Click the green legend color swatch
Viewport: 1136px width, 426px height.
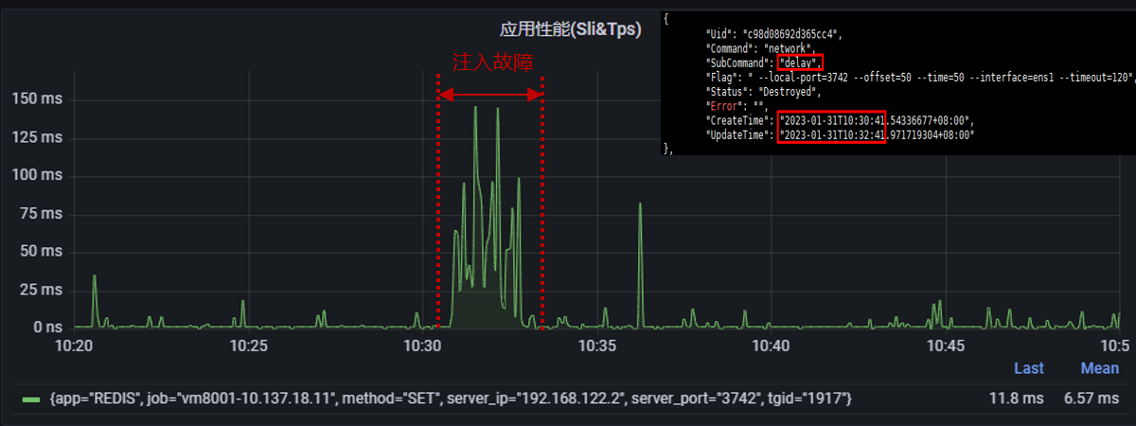click(30, 400)
